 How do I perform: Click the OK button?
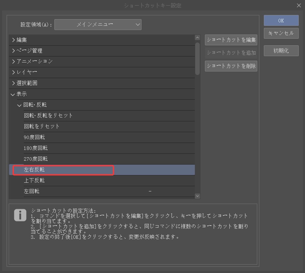point(281,20)
